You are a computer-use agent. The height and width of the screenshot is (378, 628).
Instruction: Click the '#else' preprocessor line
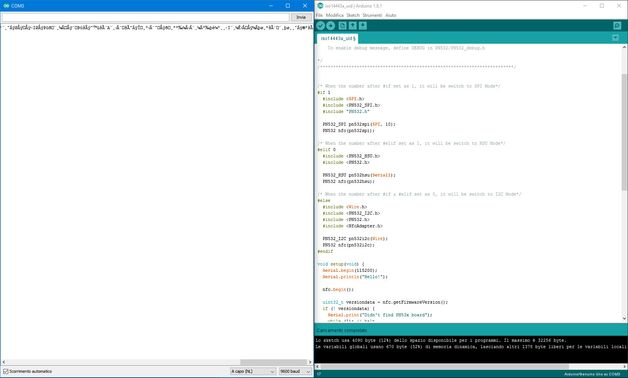click(324, 200)
